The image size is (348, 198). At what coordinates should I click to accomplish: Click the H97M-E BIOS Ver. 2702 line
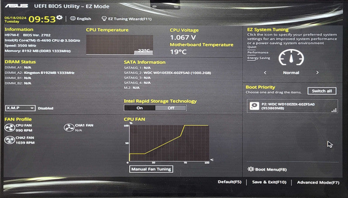(27, 35)
